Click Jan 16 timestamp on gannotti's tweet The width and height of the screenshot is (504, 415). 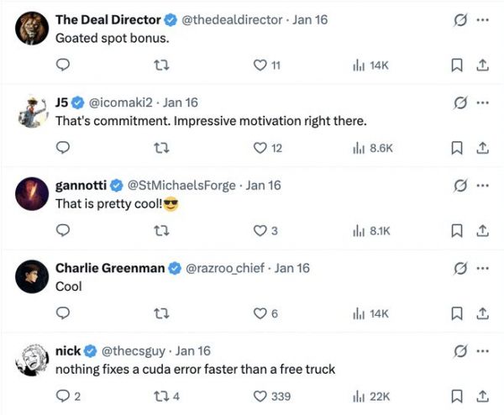[263, 185]
